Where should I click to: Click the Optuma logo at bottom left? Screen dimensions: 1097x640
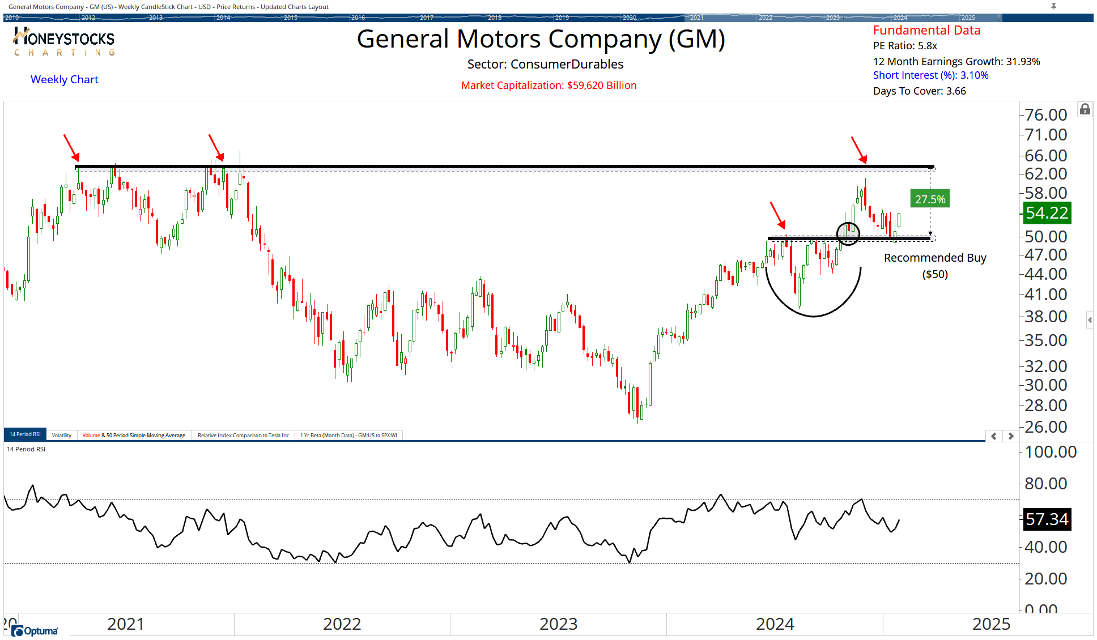(35, 630)
